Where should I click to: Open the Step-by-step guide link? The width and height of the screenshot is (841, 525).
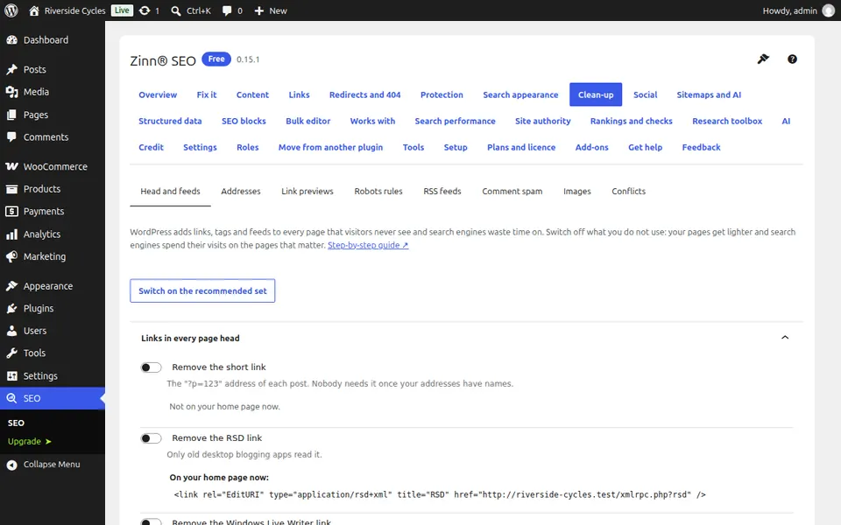click(368, 245)
